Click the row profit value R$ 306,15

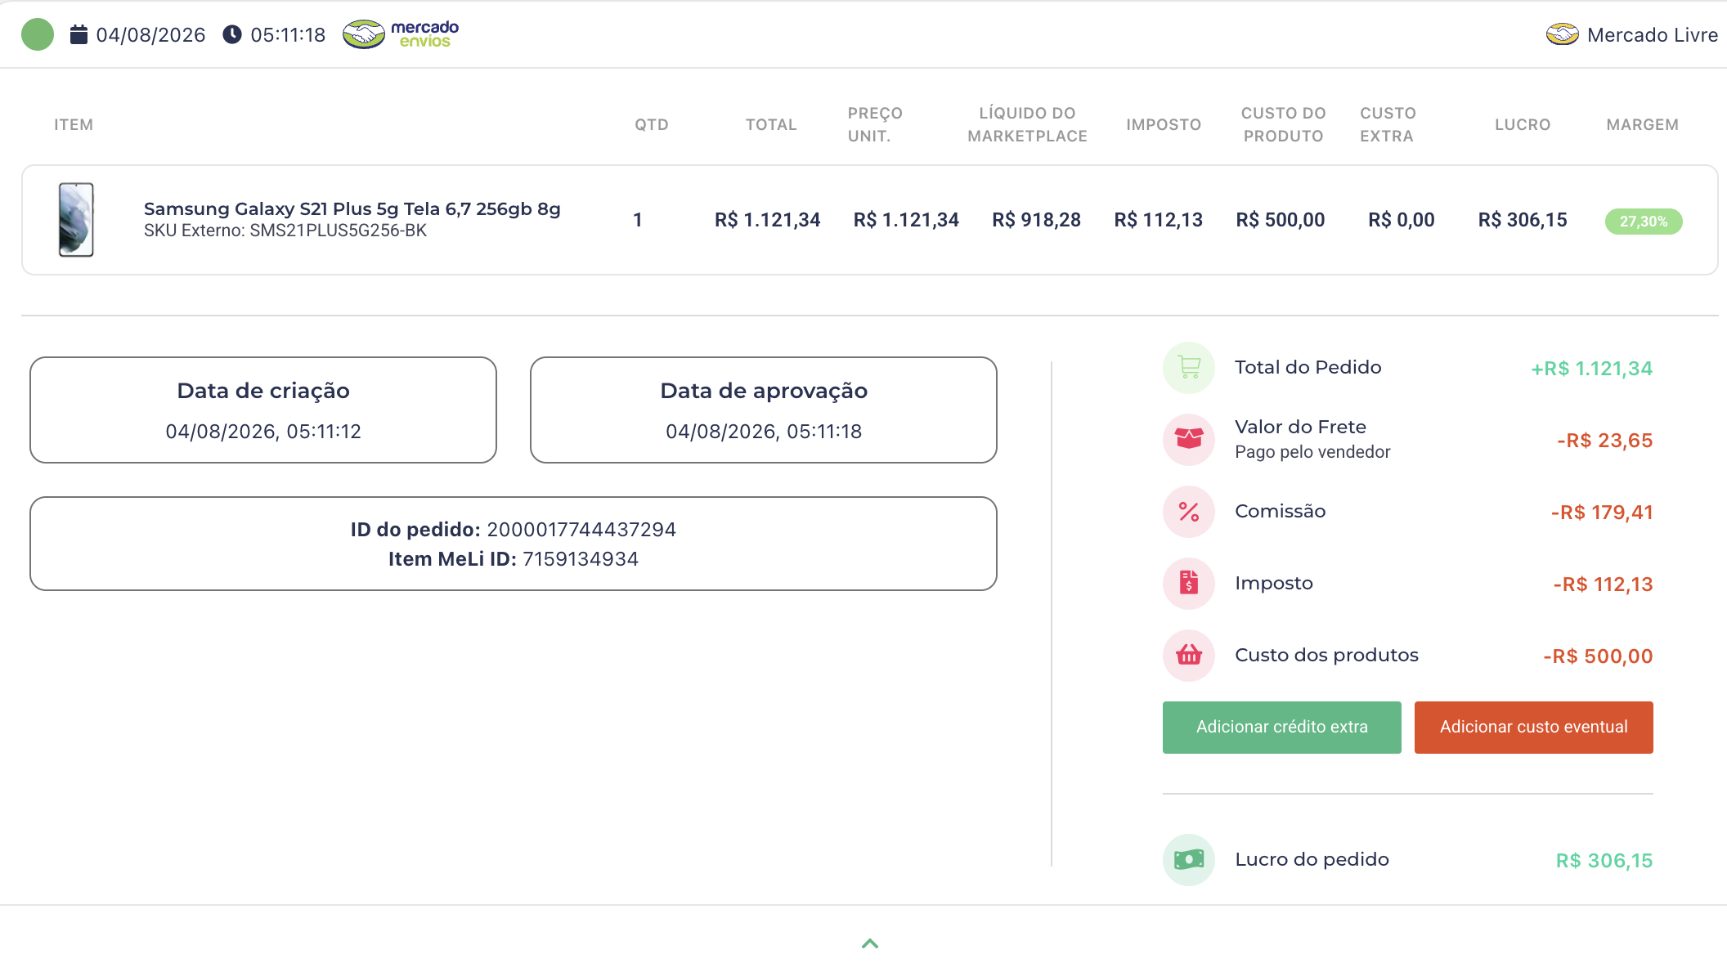1523,220
